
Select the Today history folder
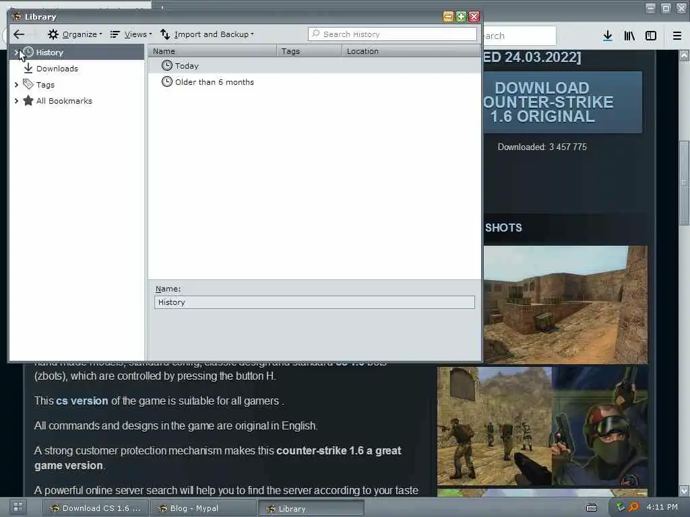314,66
